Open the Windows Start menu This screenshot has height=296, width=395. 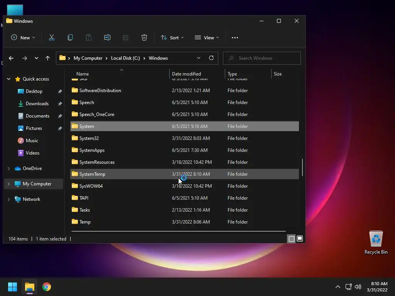[x=12, y=287]
